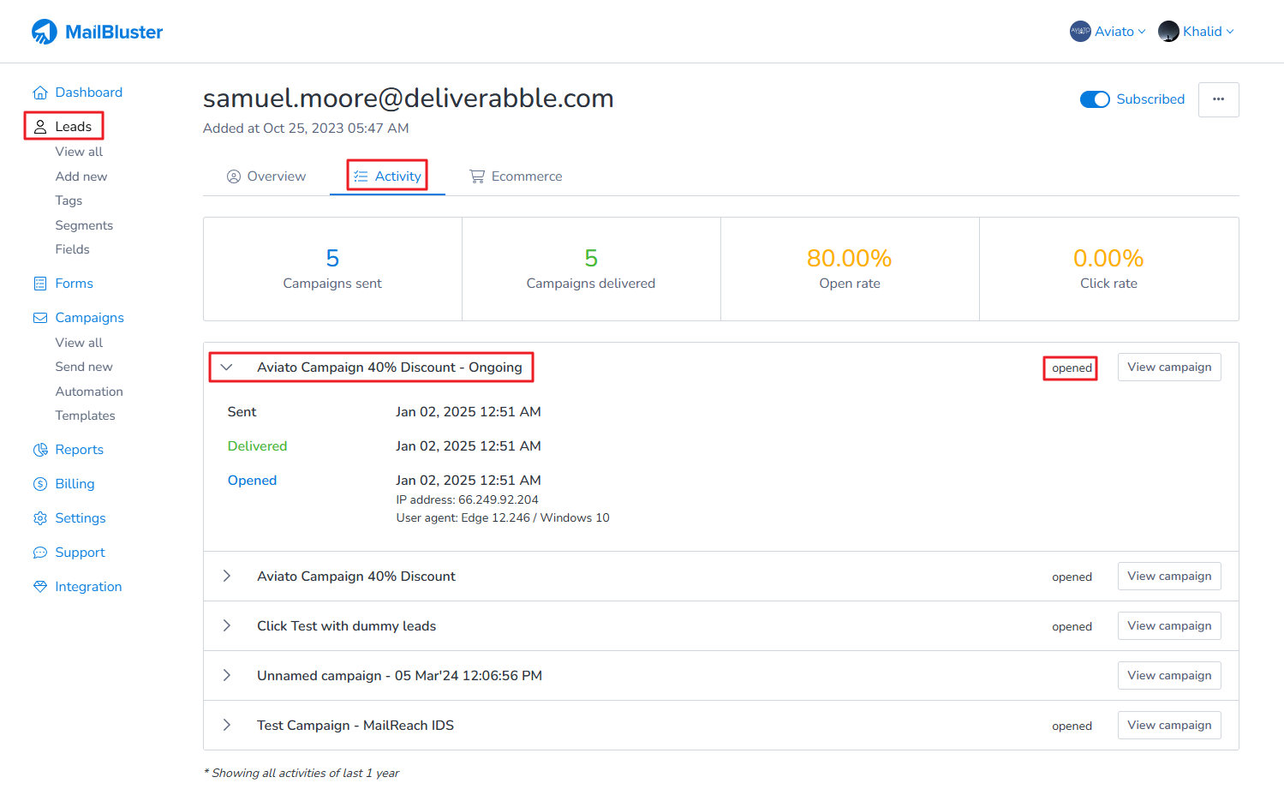Open the Khalid user account dropdown
This screenshot has height=801, width=1284.
(1196, 32)
